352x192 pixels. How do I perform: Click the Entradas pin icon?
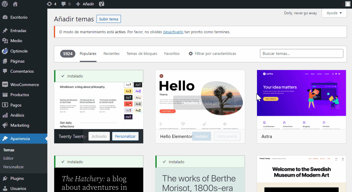tap(5, 31)
